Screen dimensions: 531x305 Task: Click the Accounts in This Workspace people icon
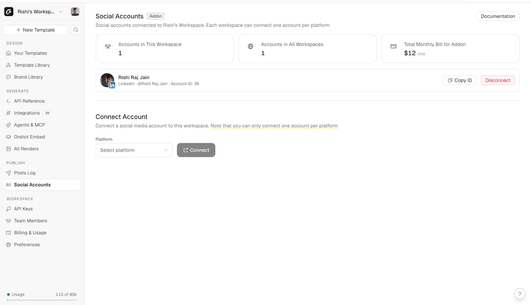[108, 47]
